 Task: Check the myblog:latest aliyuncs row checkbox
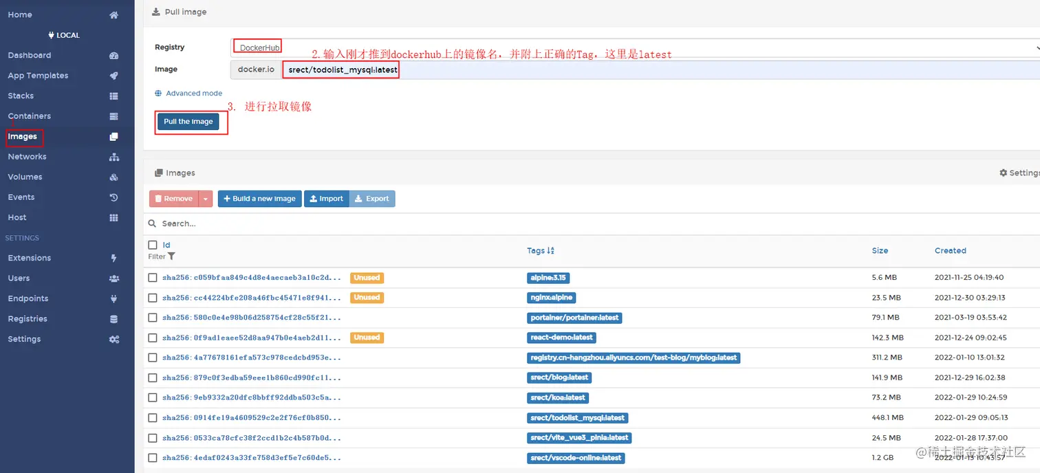pyautogui.click(x=153, y=357)
